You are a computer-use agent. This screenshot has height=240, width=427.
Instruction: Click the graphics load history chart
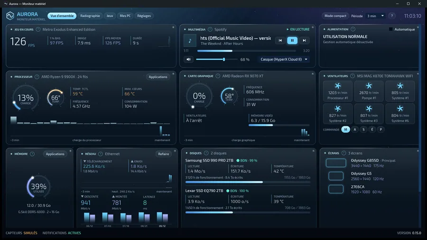click(x=247, y=131)
